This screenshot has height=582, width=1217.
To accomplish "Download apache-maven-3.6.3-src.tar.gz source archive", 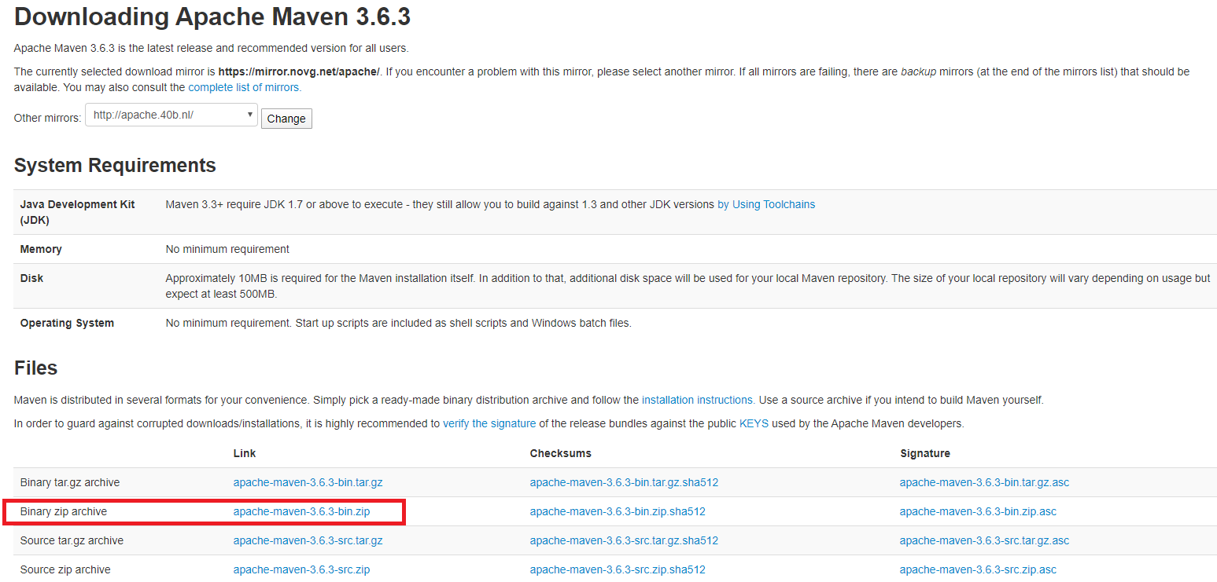I will 308,540.
